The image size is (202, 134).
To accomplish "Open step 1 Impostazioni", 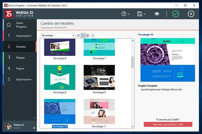I will tap(20, 36).
